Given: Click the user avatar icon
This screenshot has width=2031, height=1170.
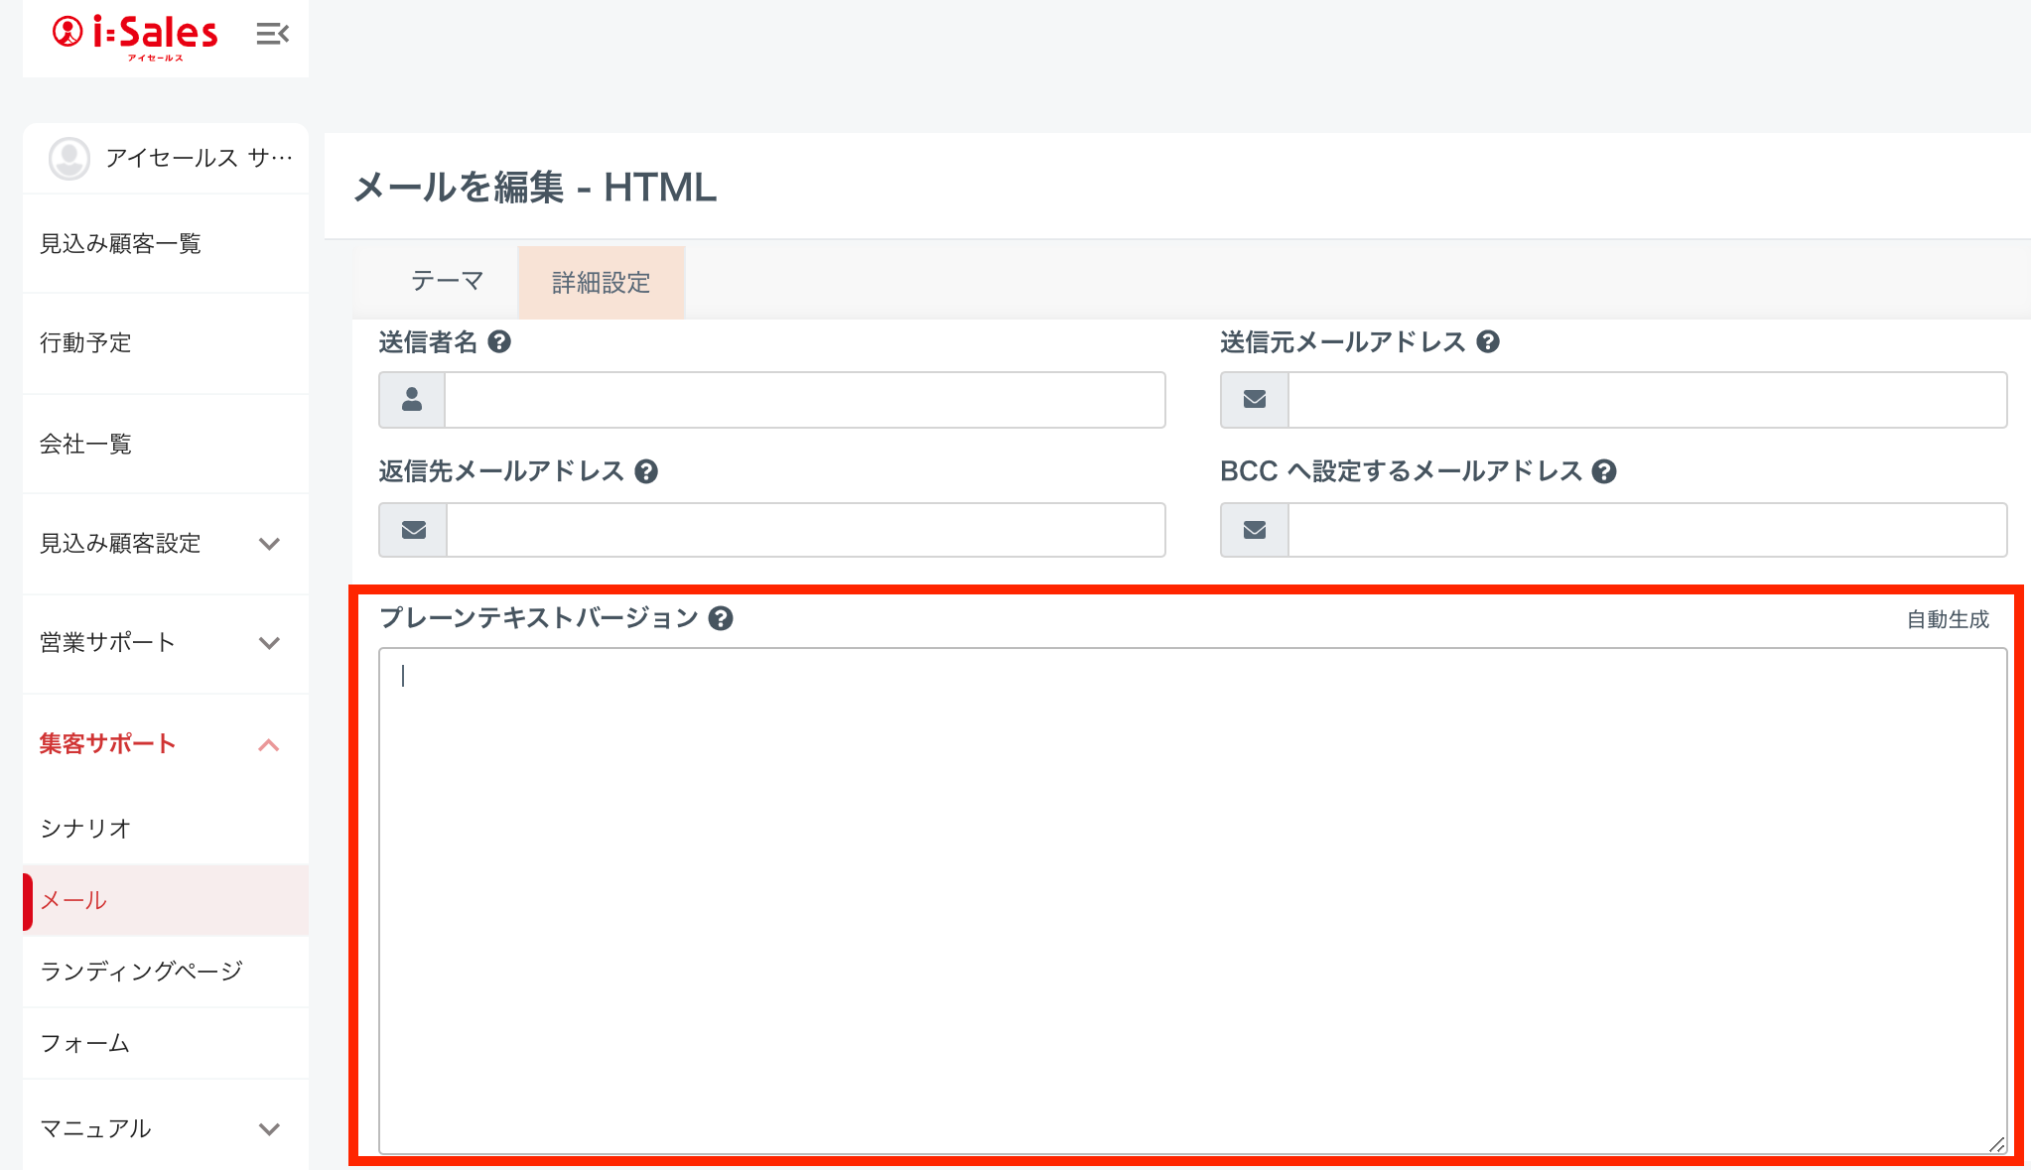Looking at the screenshot, I should 69,158.
